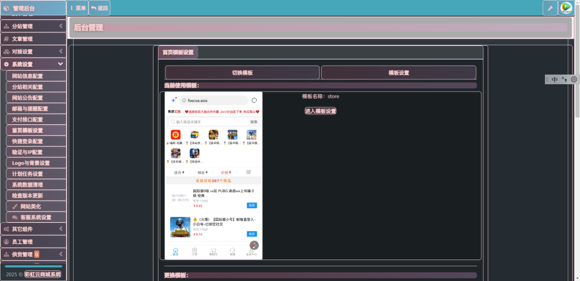Open the user avatar in top-right corner
The image size is (580, 281).
click(566, 8)
